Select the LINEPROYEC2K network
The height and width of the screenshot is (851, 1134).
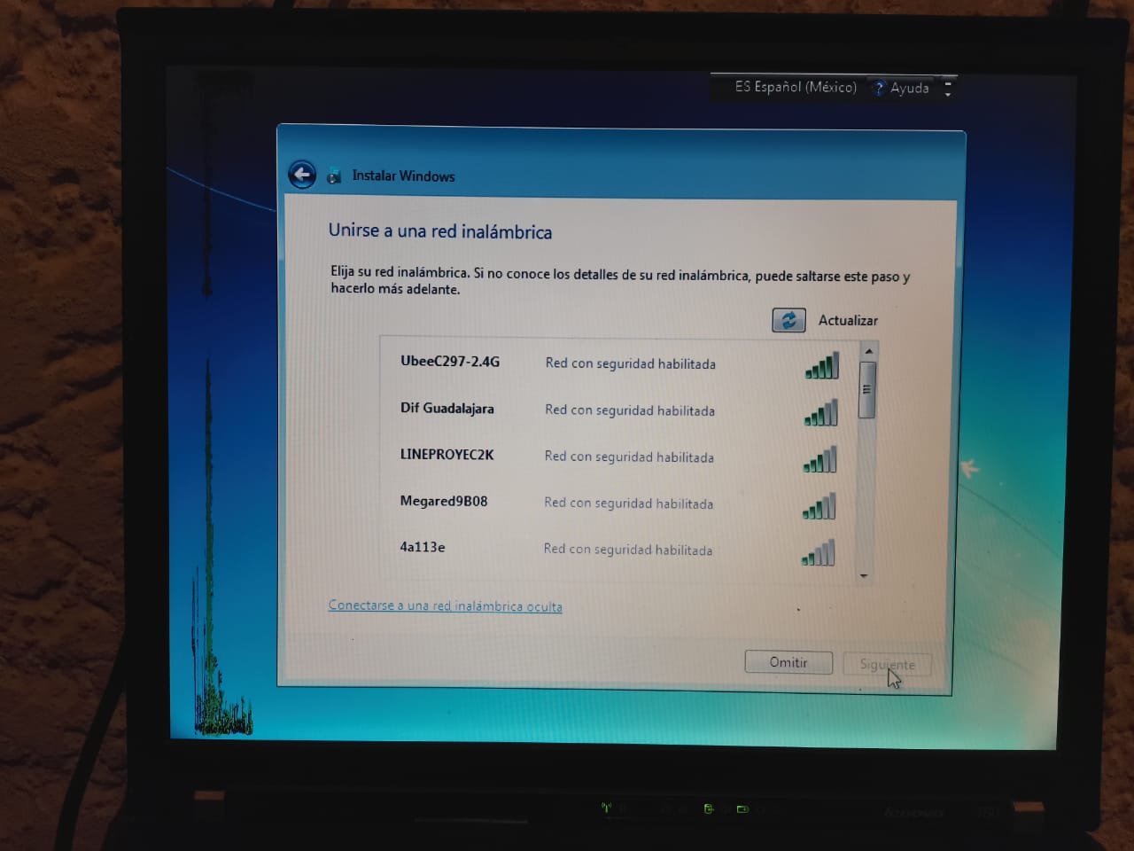pos(618,457)
